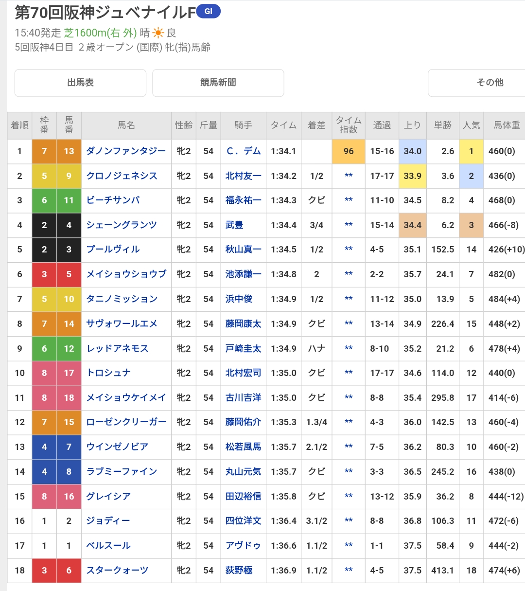Viewport: 525px width, 591px height.
Task: Click the sunny weather icon
Action: click(158, 33)
